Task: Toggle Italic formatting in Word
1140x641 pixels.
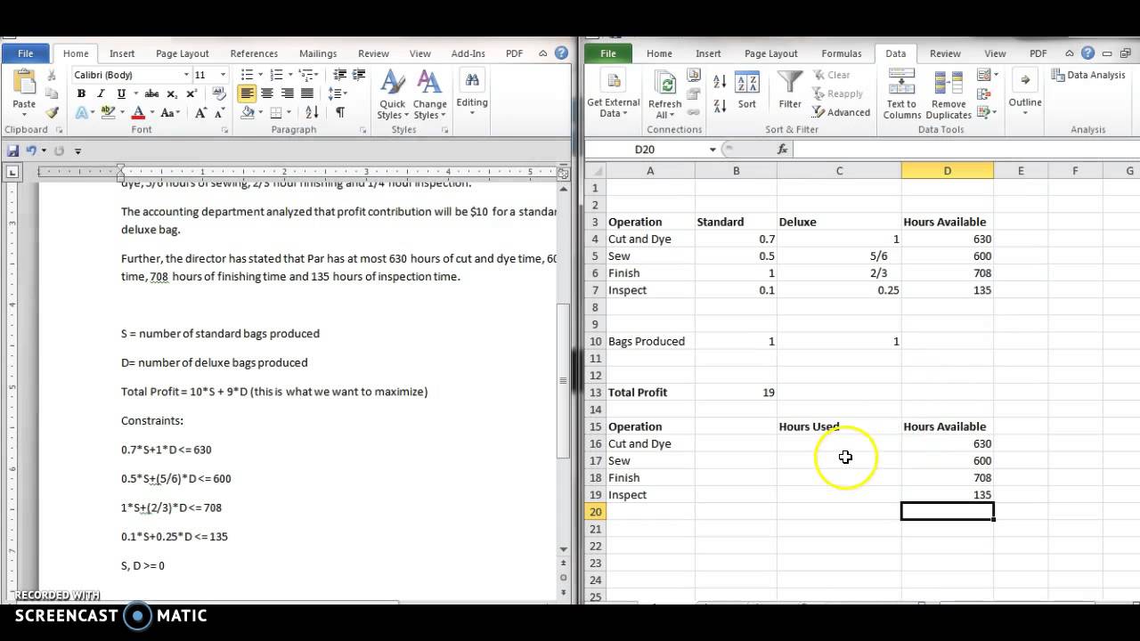Action: [x=102, y=94]
